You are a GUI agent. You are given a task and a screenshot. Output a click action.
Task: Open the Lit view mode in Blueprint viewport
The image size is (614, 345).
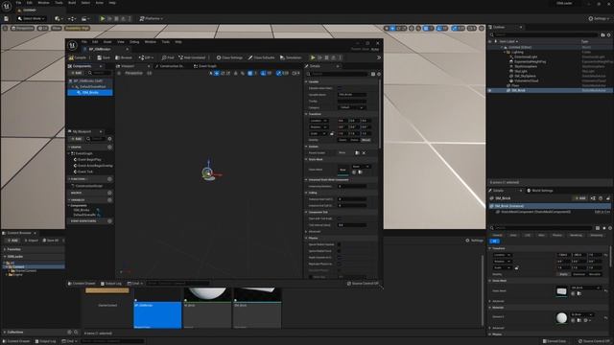click(150, 73)
